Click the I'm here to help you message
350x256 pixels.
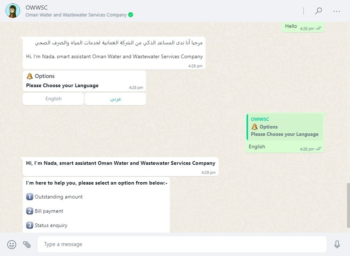point(96,183)
